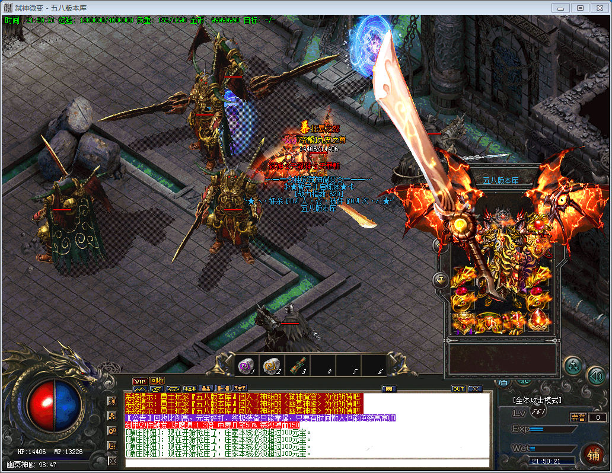Click the last chat tab with tree-linked figures
The width and height of the screenshot is (612, 473).
click(x=240, y=389)
